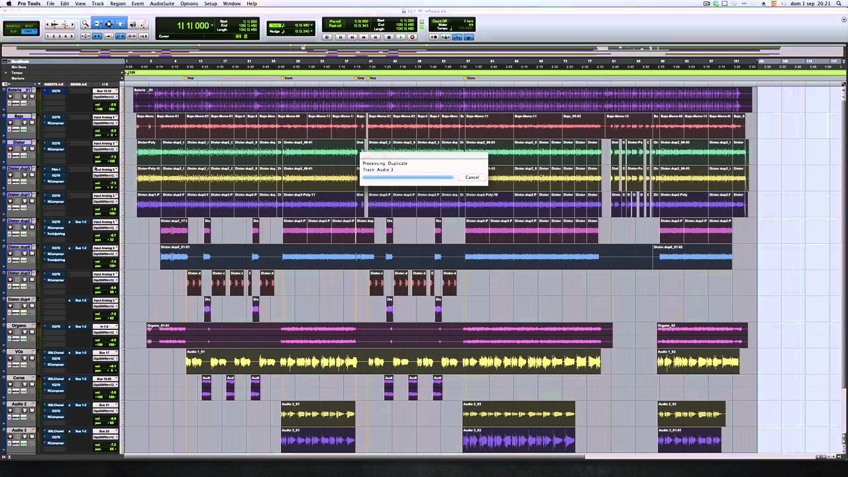Recall zoom preset 5
The width and height of the screenshot is (848, 477).
pyautogui.click(x=72, y=36)
